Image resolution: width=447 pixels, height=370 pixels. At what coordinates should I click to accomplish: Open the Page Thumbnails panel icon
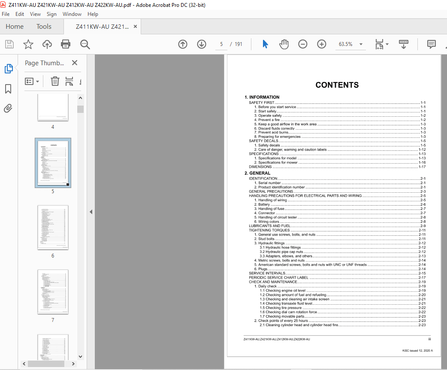click(8, 68)
